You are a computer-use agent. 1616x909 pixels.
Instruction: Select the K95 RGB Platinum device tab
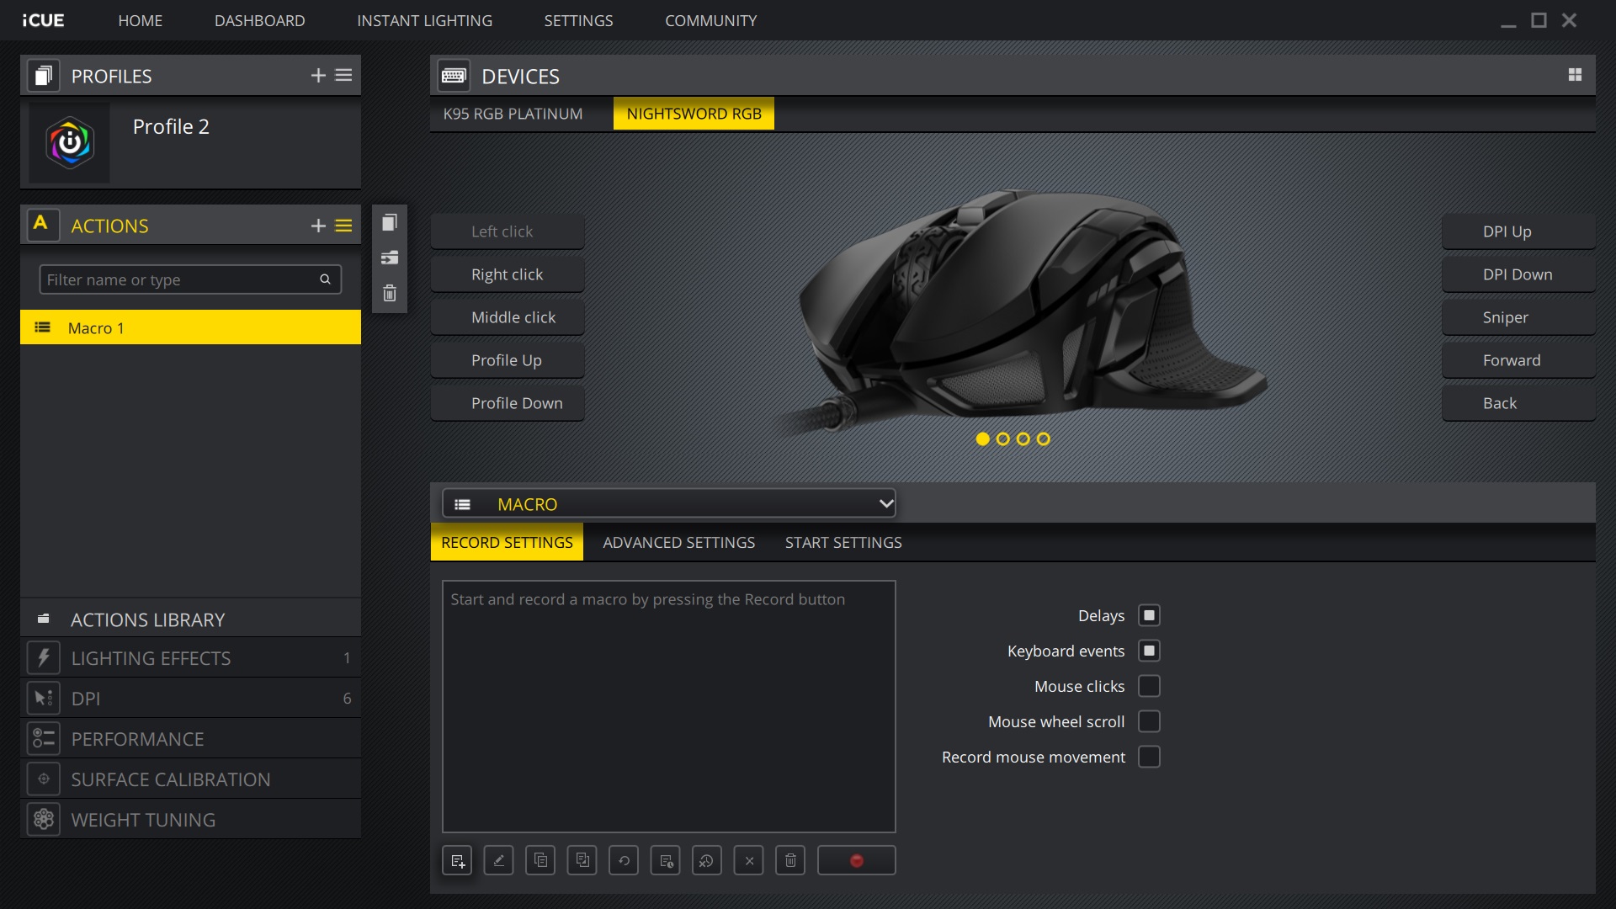click(x=513, y=114)
